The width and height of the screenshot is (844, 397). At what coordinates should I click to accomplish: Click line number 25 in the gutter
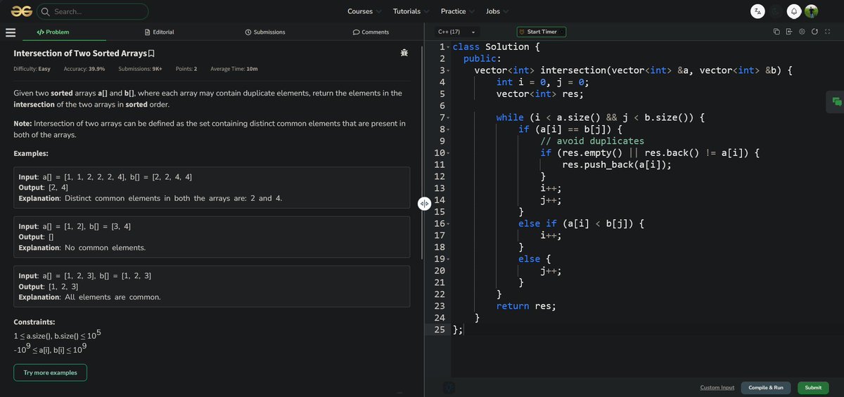[x=439, y=330]
